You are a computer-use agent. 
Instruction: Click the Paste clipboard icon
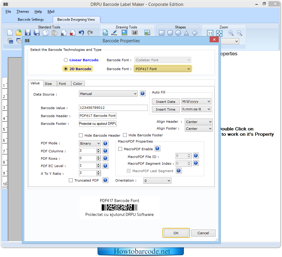pos(54,33)
